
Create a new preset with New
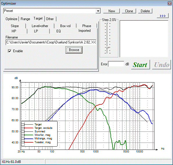click(112, 11)
